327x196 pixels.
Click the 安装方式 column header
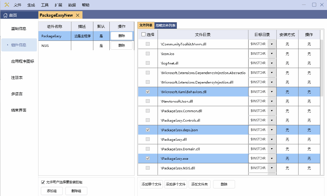pyautogui.click(x=287, y=34)
